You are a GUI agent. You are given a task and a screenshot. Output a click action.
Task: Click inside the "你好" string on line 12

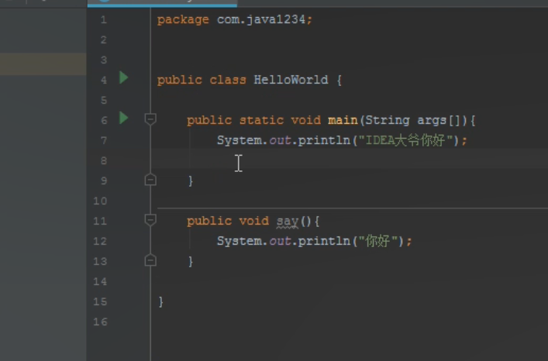[378, 241]
